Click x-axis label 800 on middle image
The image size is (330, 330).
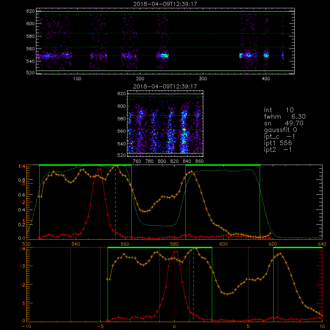point(162,161)
